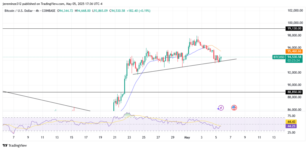Image resolution: width=308 pixels, height=150 pixels.
Task: Click the published-by header text at top
Action: pos(52,4)
